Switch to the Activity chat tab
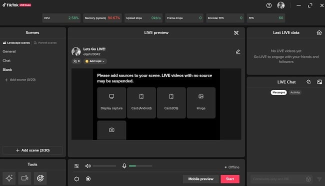This screenshot has width=325, height=186. [x=295, y=92]
